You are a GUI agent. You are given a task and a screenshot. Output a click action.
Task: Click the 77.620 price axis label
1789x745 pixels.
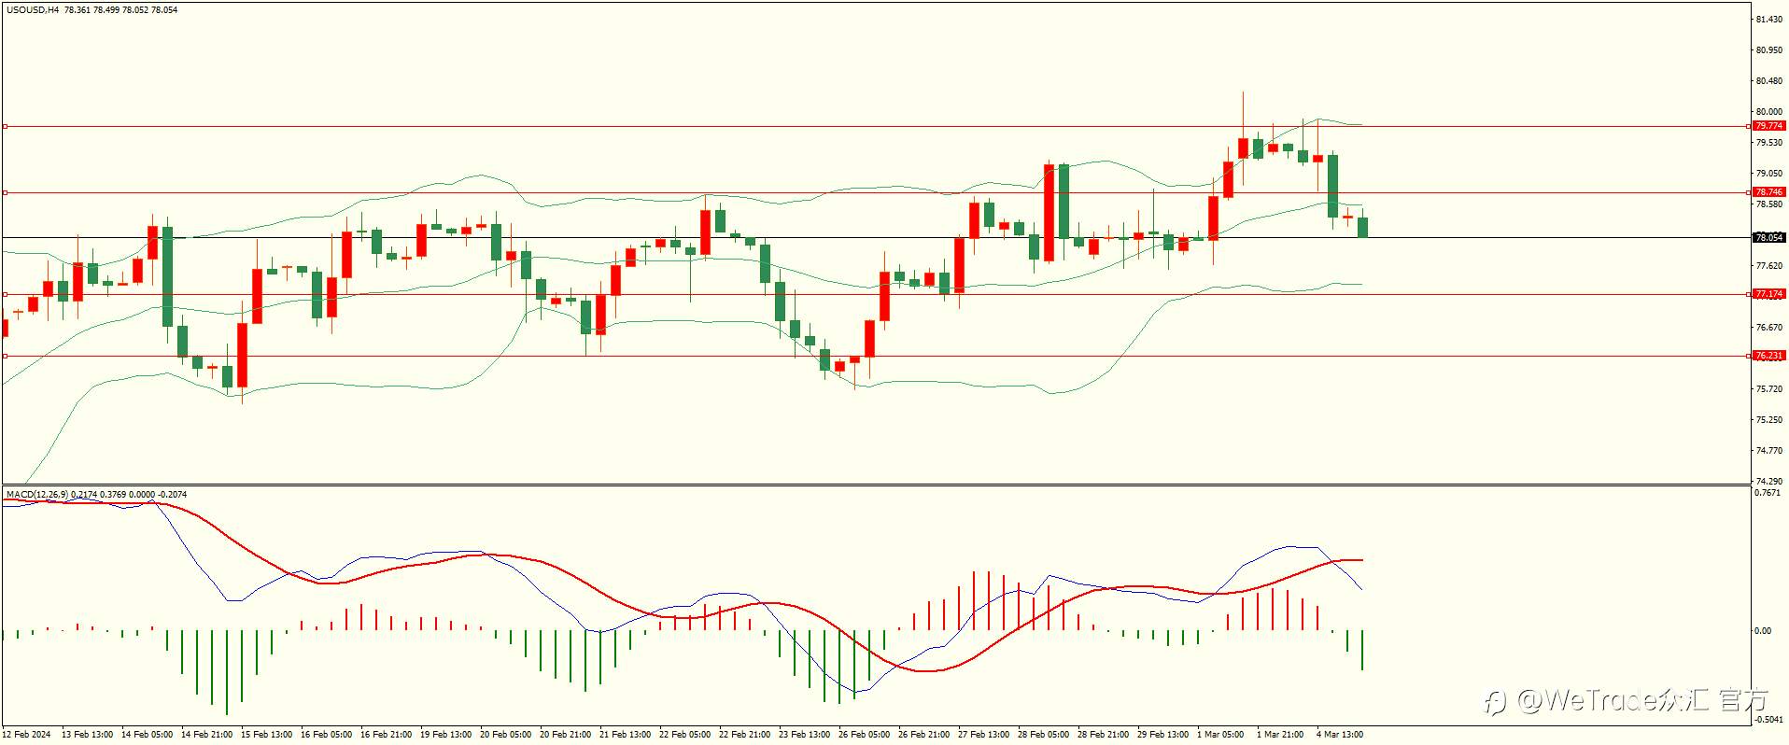[x=1768, y=266]
